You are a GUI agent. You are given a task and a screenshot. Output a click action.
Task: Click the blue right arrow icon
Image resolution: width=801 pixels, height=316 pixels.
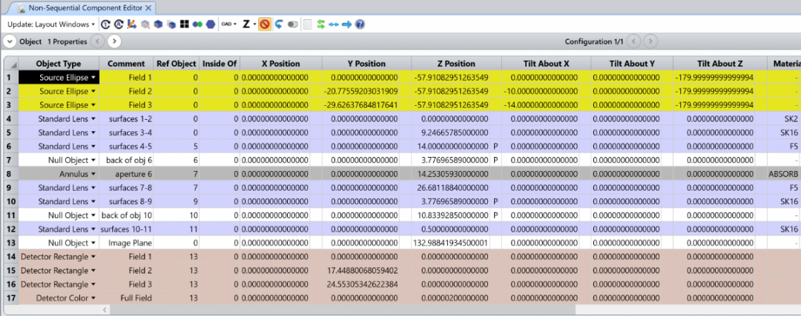[x=347, y=24]
